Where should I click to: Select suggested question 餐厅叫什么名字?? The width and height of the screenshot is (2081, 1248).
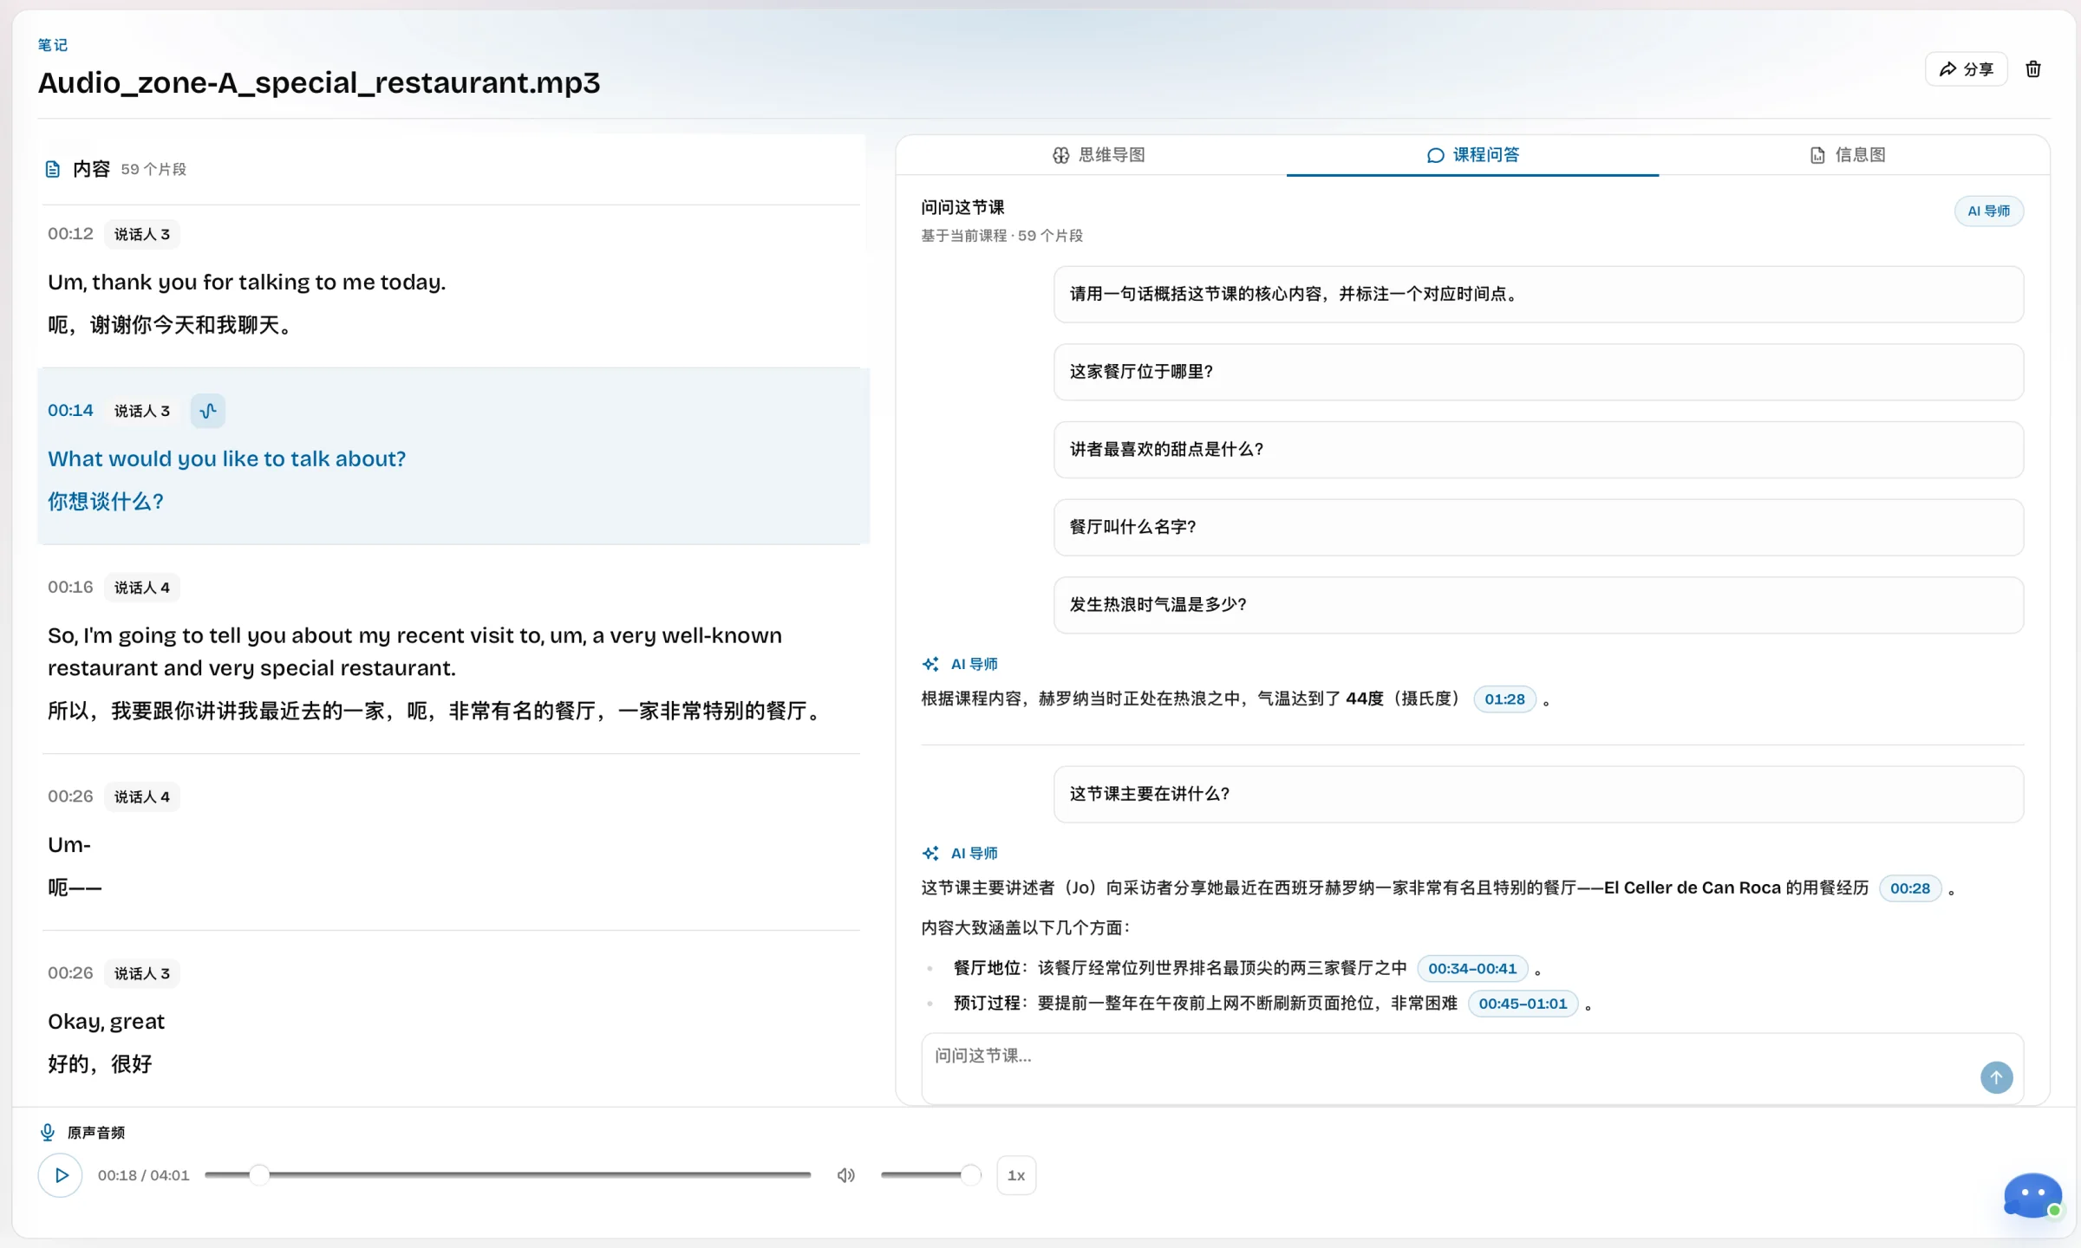[1538, 527]
